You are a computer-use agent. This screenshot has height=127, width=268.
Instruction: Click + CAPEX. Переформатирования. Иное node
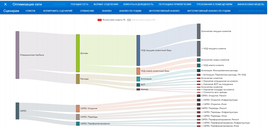pyautogui.click(x=199, y=126)
